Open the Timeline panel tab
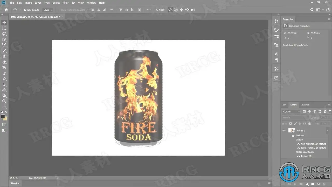This screenshot has width=332, height=187. pos(15,183)
